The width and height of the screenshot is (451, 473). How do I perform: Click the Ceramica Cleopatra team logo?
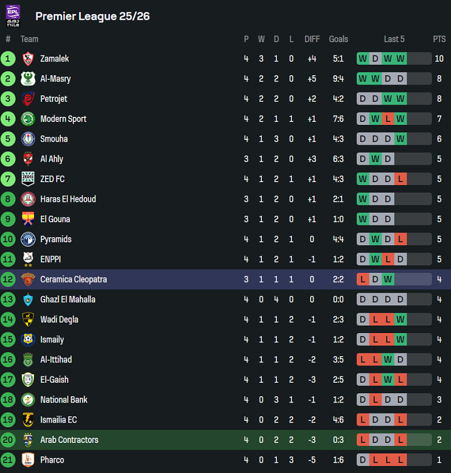(28, 279)
